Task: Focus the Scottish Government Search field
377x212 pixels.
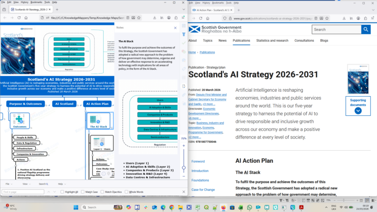Action: coord(337,29)
